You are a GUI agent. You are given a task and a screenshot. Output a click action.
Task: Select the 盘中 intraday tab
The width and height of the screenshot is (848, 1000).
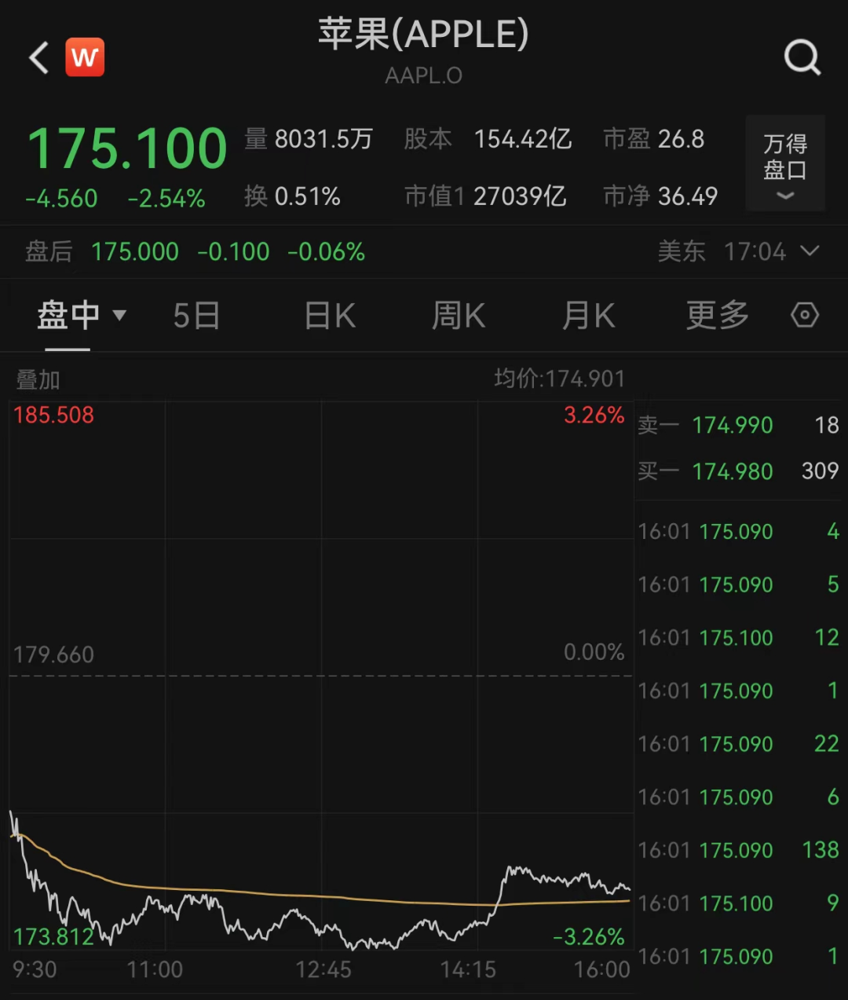click(69, 316)
